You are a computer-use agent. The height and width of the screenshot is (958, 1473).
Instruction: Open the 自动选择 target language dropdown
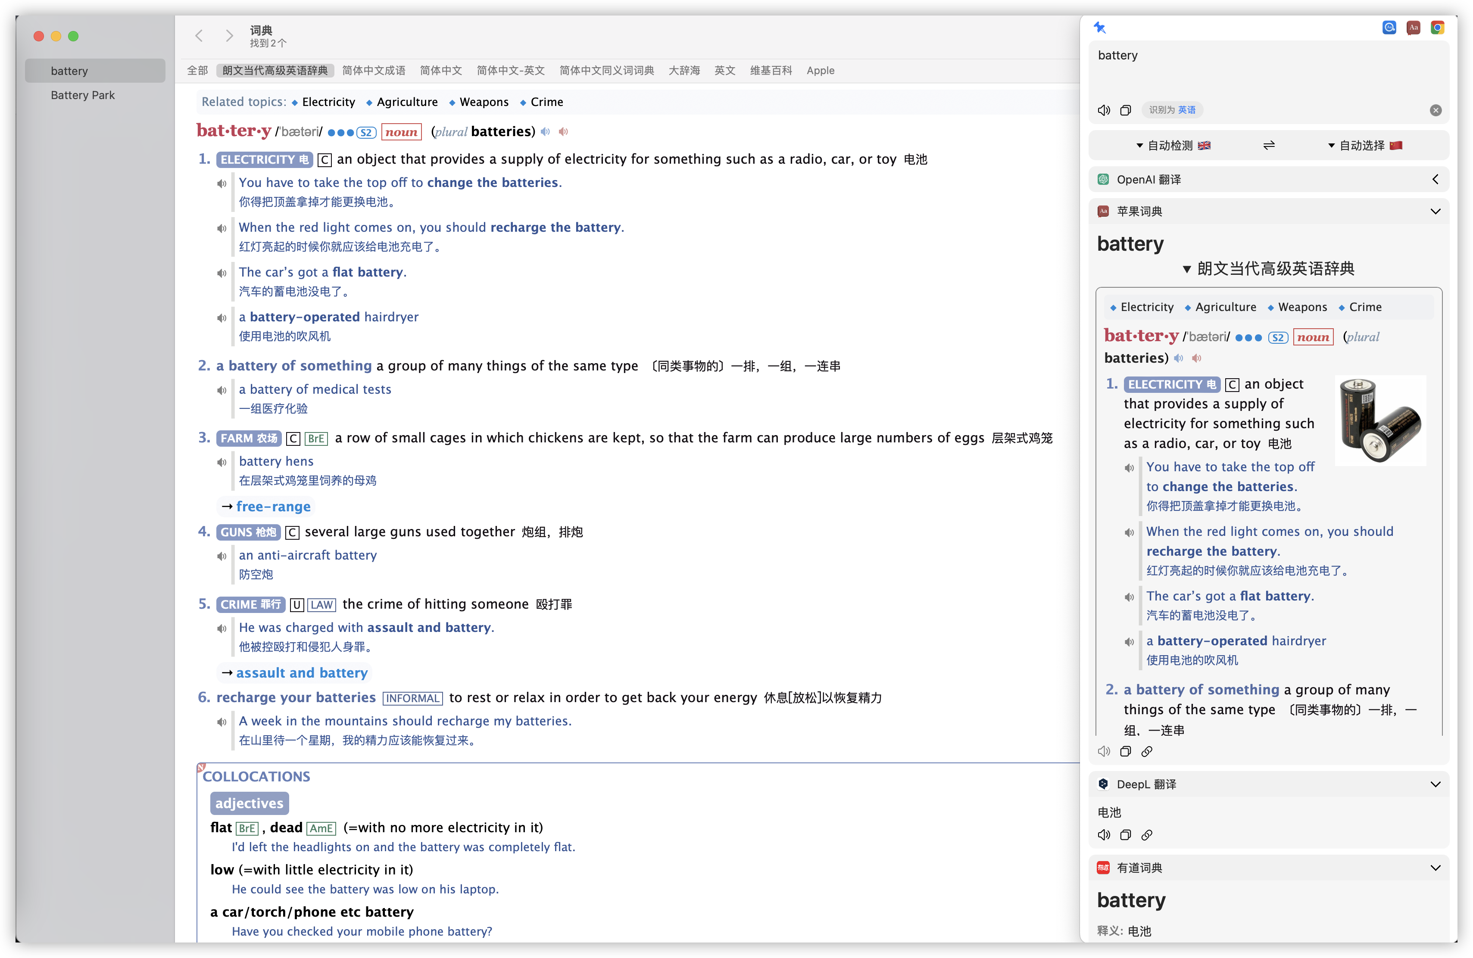point(1364,145)
